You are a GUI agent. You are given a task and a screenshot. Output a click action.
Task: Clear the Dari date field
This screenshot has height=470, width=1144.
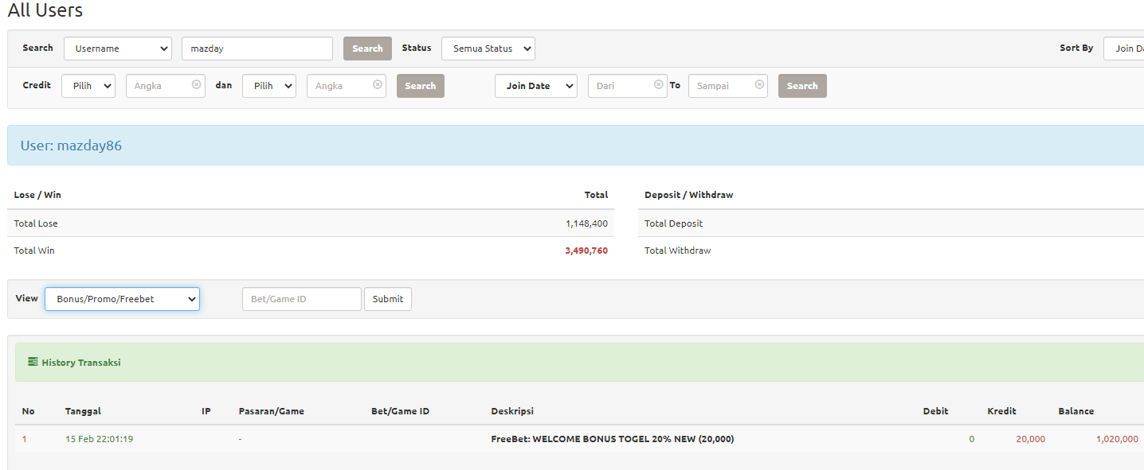click(658, 84)
